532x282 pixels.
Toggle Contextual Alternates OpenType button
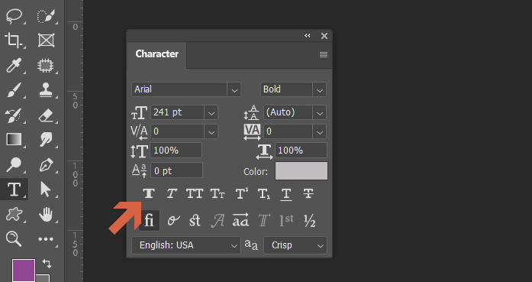click(x=173, y=221)
